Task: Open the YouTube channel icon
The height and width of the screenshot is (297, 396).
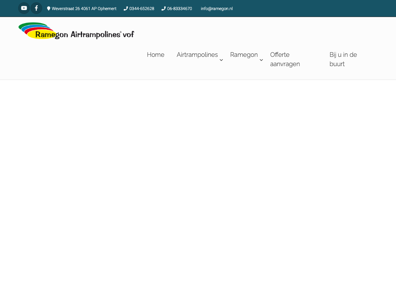Action: coord(24,8)
